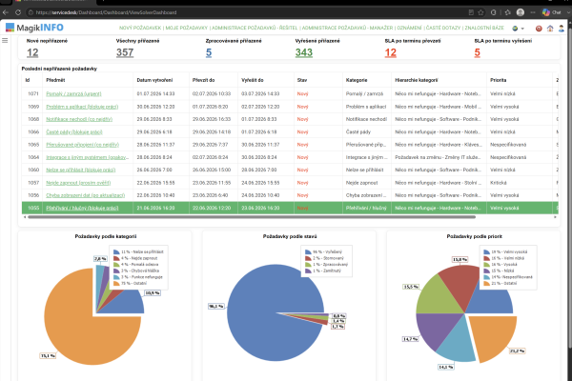Screen dimensions: 572x381
Task: Toggle the Ostatní legend swatch in category chart
Action: click(116, 283)
